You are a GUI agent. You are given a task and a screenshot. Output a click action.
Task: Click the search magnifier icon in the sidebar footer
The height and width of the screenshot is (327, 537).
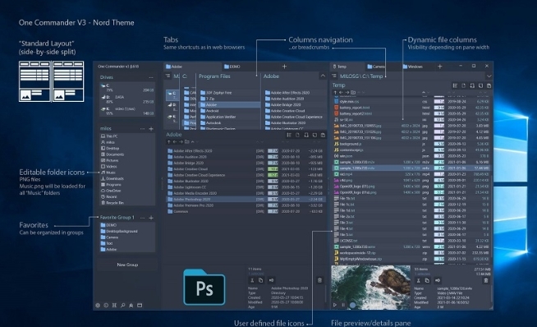pos(122,305)
